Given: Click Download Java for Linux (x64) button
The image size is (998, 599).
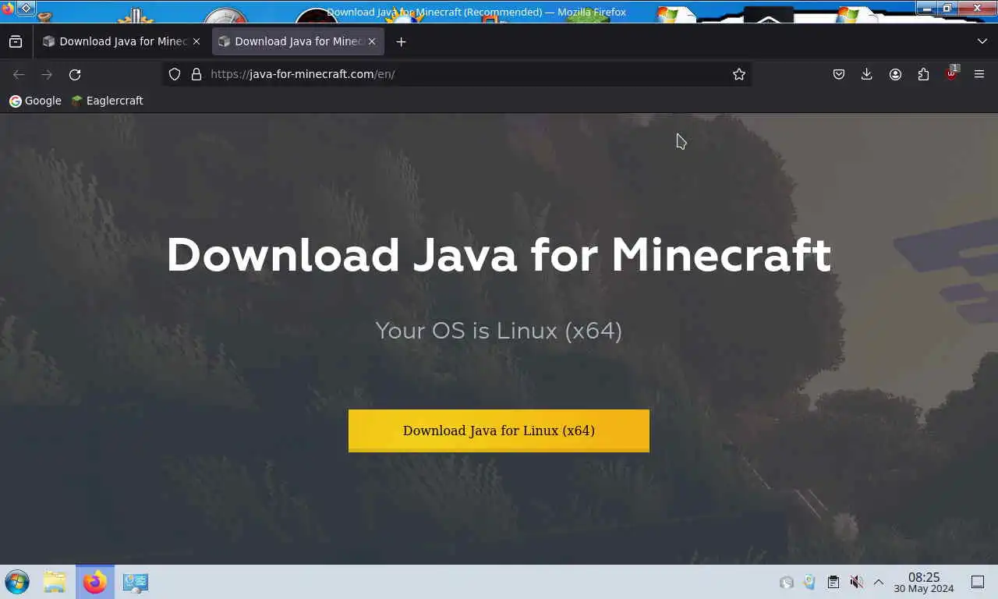Looking at the screenshot, I should point(499,431).
